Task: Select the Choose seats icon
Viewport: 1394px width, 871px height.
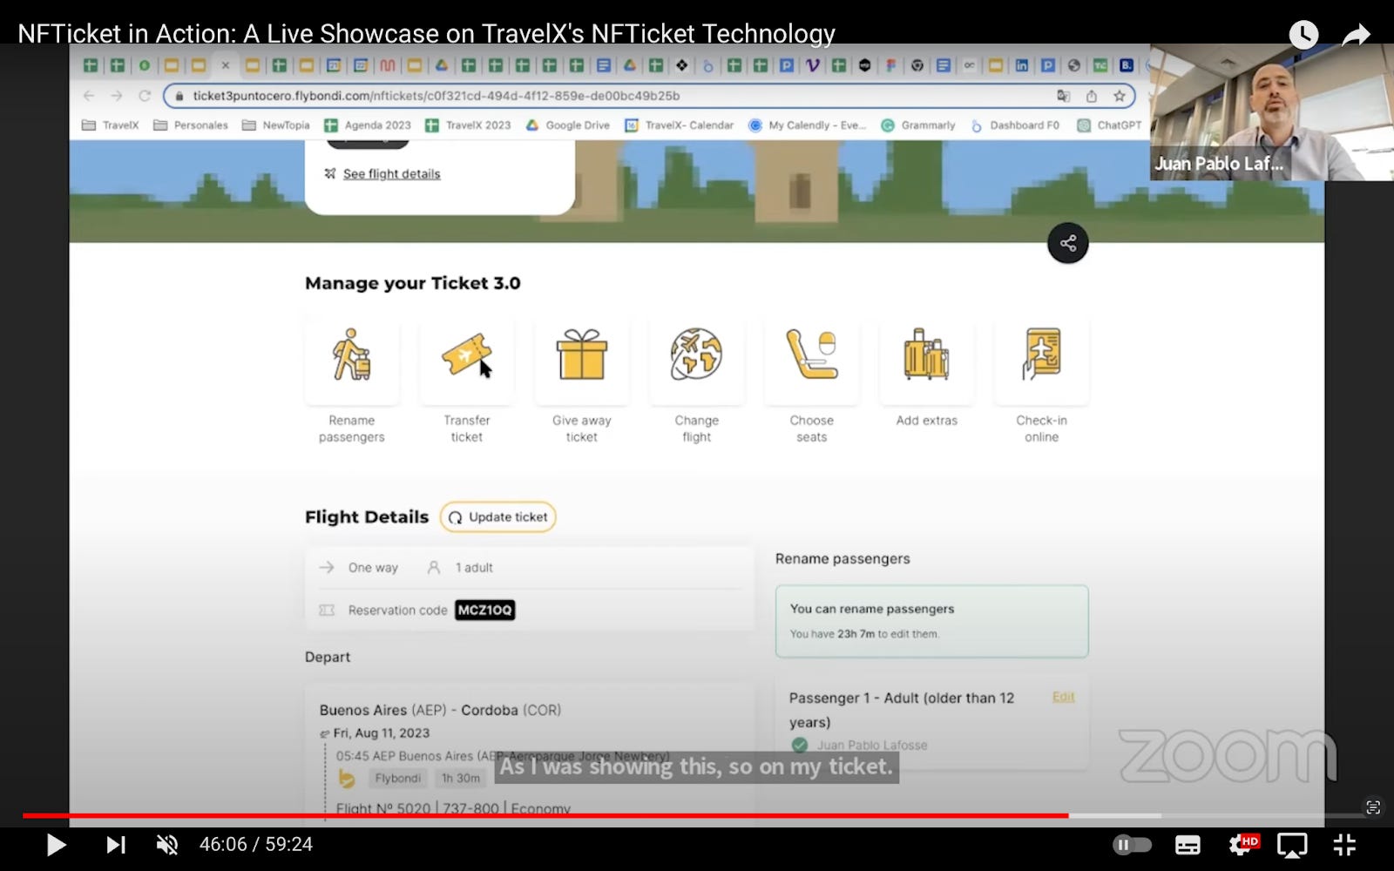Action: 812,362
